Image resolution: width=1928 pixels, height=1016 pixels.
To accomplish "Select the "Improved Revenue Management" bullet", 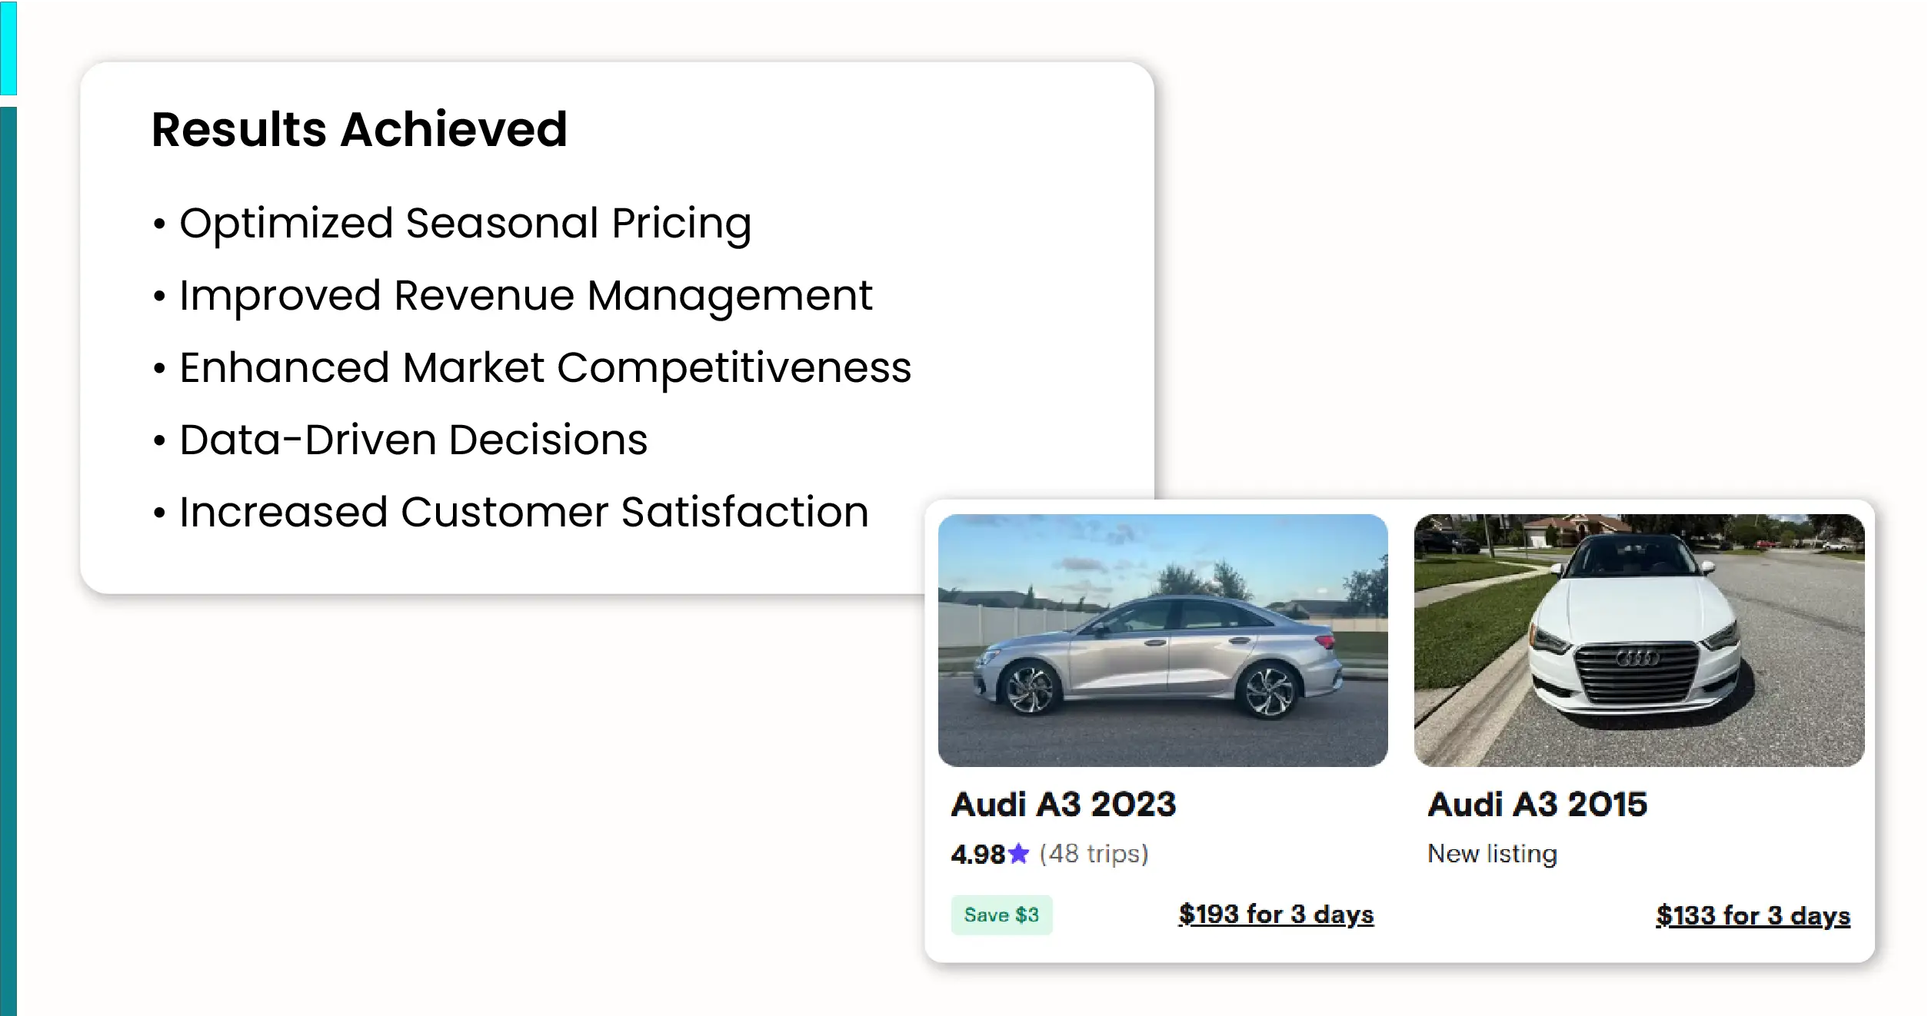I will coord(525,296).
